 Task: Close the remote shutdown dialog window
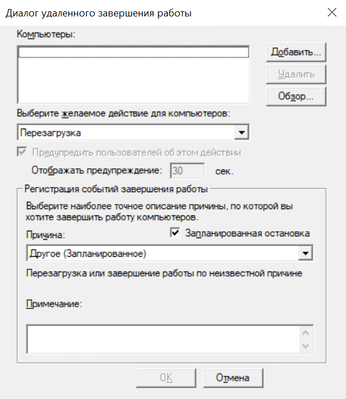331,13
